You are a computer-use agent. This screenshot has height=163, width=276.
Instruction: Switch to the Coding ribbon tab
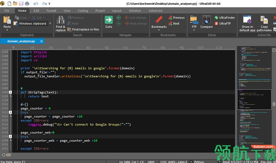click(83, 11)
